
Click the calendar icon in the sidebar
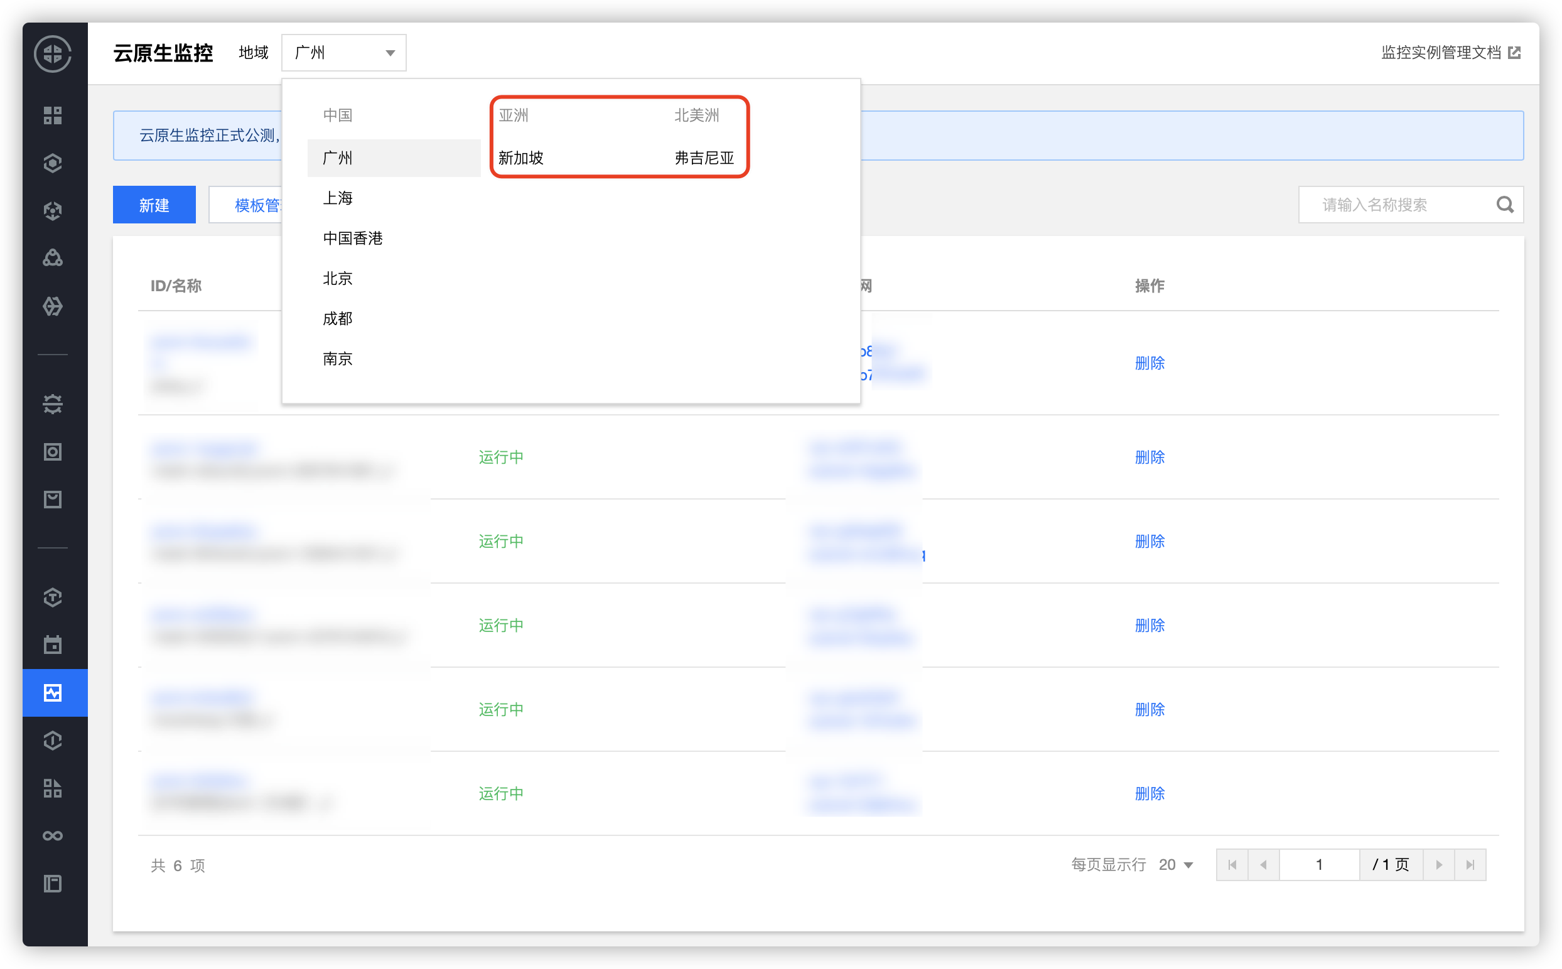click(x=53, y=645)
